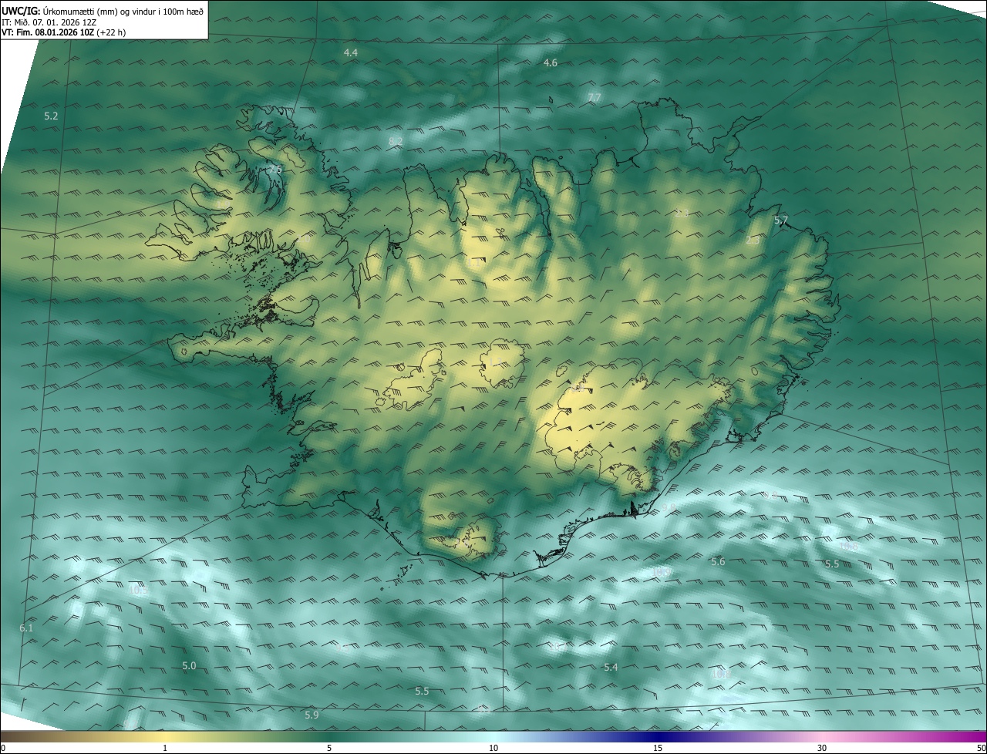
Task: Click the 4.4 value label on map
Action: (351, 52)
